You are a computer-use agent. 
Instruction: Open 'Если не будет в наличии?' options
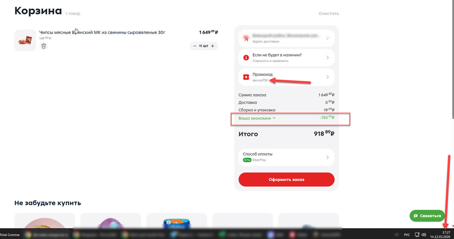[x=286, y=57]
